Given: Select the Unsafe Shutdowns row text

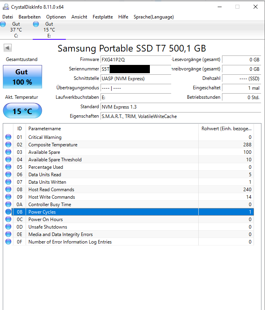Looking at the screenshot, I should coord(48,227).
